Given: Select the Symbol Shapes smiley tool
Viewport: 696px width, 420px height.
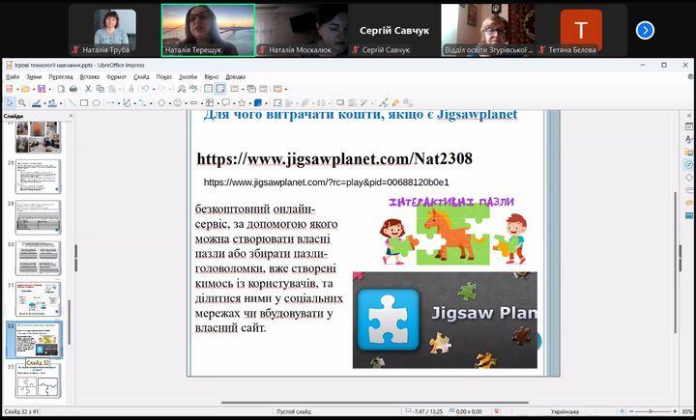Looking at the screenshot, I should (x=178, y=103).
